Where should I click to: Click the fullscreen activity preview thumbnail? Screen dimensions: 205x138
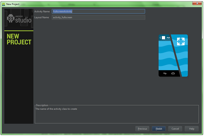[x=173, y=55]
